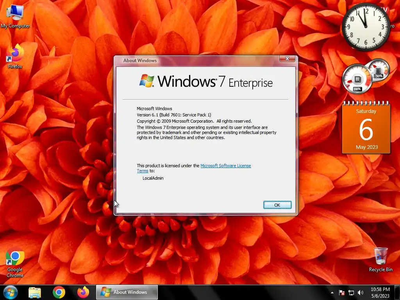Launch Firefox from the taskbar
The height and width of the screenshot is (300, 400).
[83, 292]
